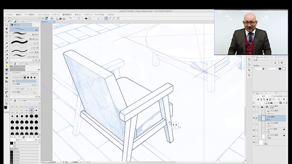292x164 pixels.
Task: Select the Gradient tool
Action: click(x=7, y=81)
